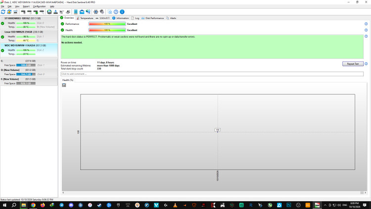
Task: Click the blue cone disk toolbar icon
Action: tap(55, 12)
